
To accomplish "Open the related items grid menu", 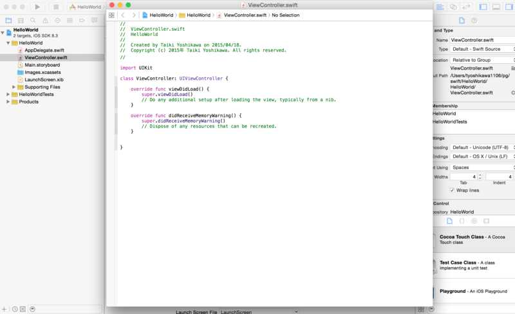I will [x=111, y=15].
